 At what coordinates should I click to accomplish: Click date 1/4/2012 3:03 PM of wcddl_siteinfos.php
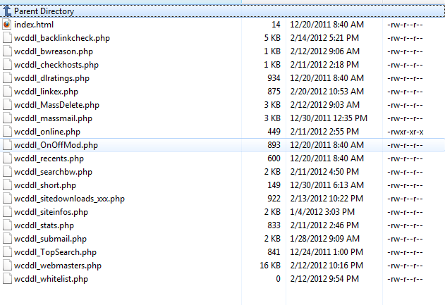pyautogui.click(x=322, y=212)
